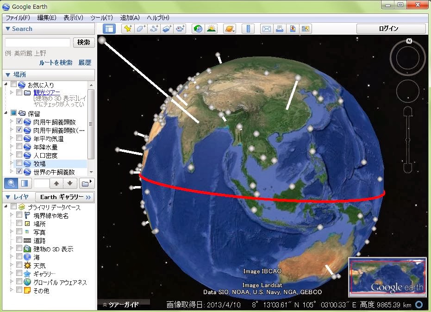The width and height of the screenshot is (431, 312).
Task: Open the 履歴 history link
Action: click(85, 62)
